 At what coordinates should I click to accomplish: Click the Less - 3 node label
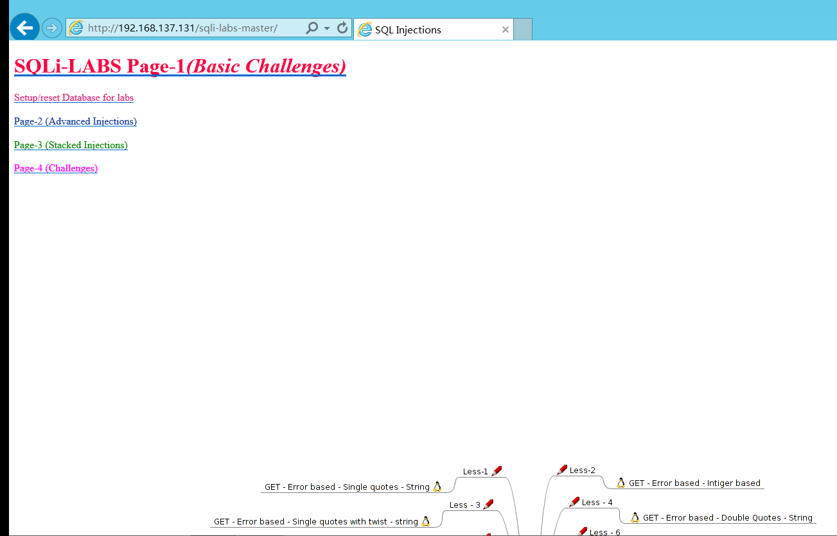465,505
